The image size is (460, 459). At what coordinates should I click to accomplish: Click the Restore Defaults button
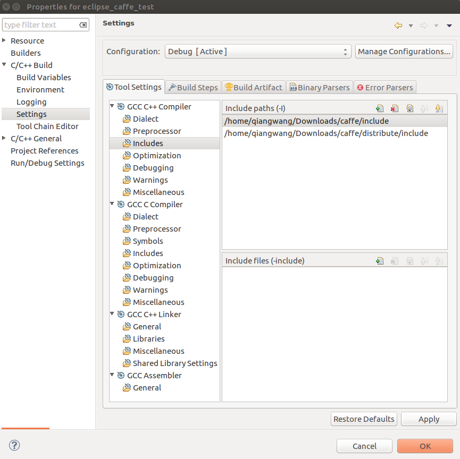tap(364, 419)
